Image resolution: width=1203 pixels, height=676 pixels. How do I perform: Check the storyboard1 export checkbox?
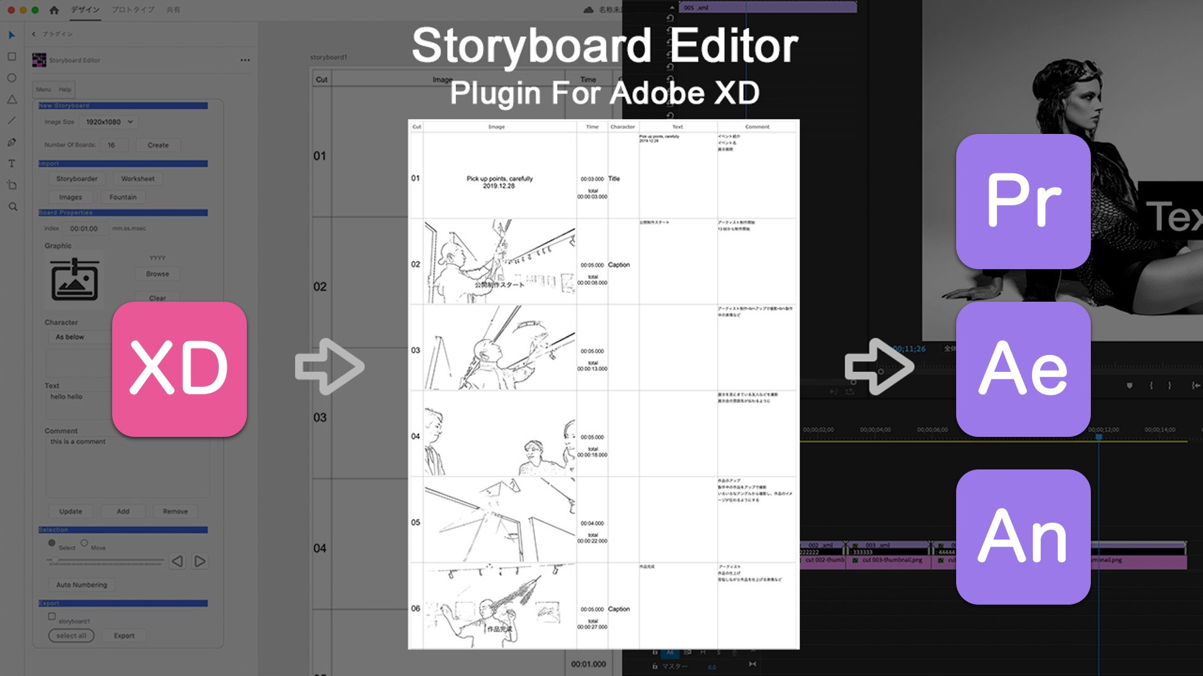[x=51, y=616]
